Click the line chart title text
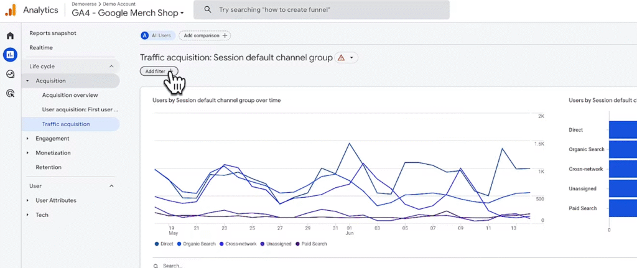The width and height of the screenshot is (637, 268). pos(216,100)
